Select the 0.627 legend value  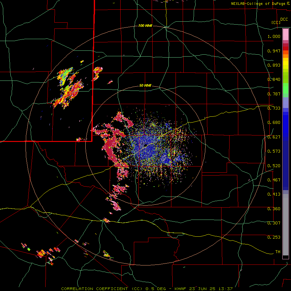pos(274,137)
